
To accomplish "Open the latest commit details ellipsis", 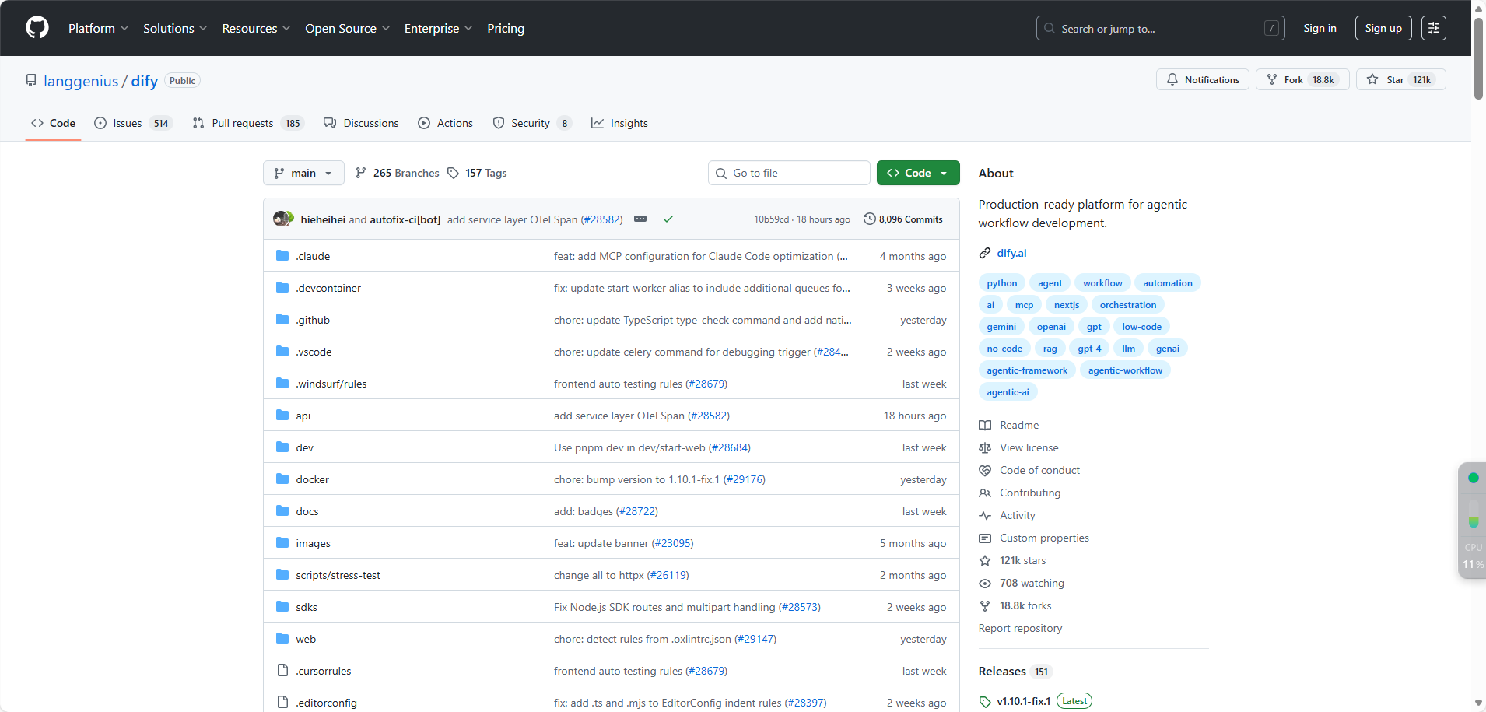I will [640, 219].
